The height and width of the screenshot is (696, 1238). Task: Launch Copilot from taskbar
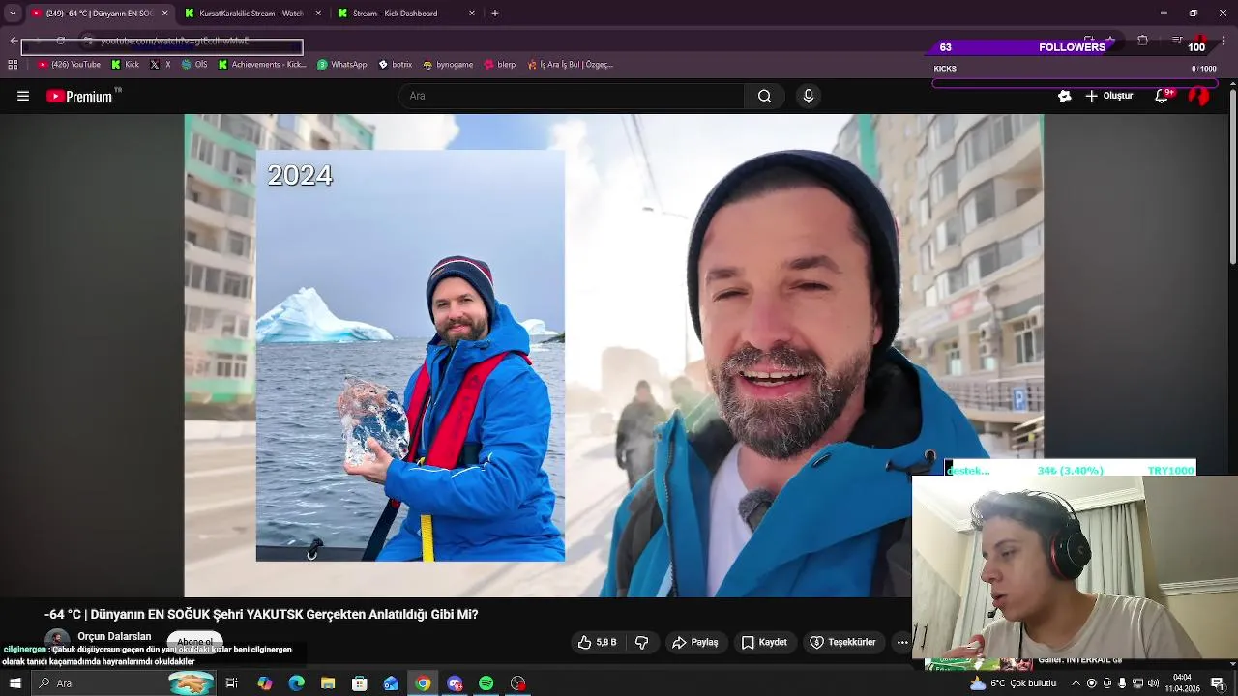pyautogui.click(x=264, y=683)
